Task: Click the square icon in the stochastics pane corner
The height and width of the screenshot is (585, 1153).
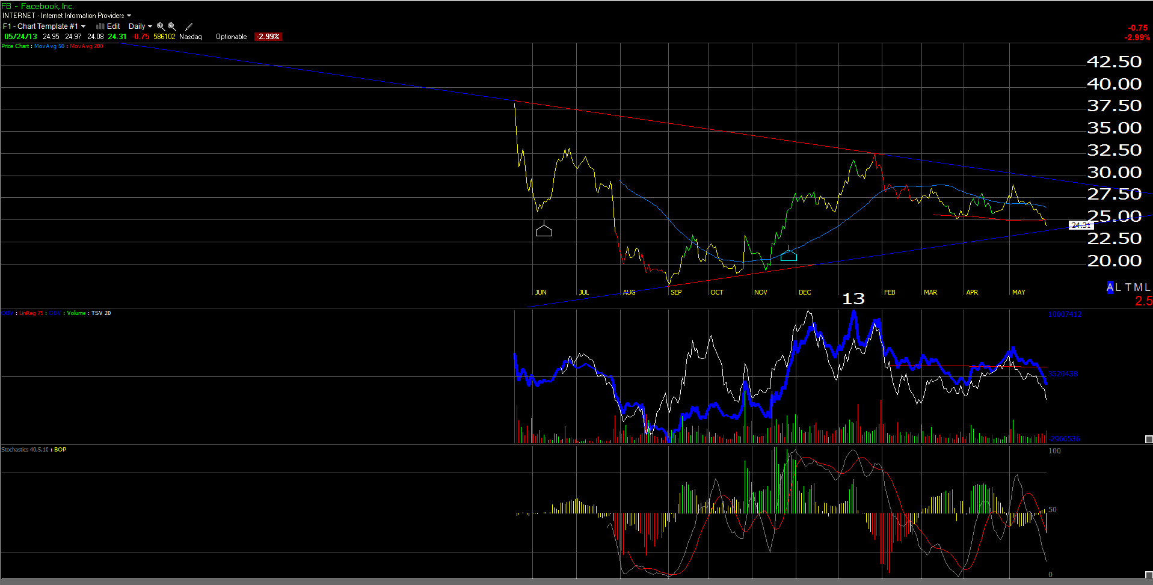Action: (x=1148, y=575)
